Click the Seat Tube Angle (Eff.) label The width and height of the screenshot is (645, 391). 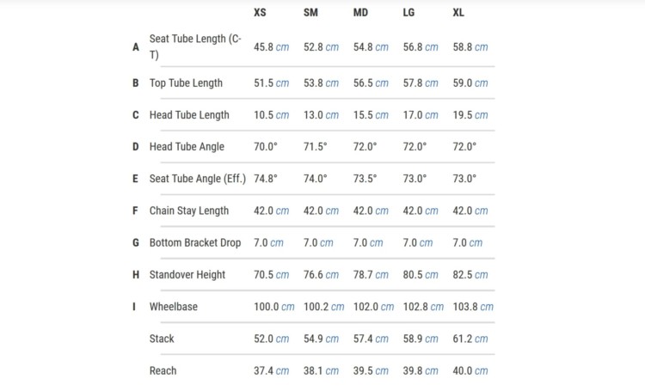click(198, 179)
